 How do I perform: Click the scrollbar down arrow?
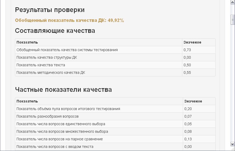pos(232,144)
